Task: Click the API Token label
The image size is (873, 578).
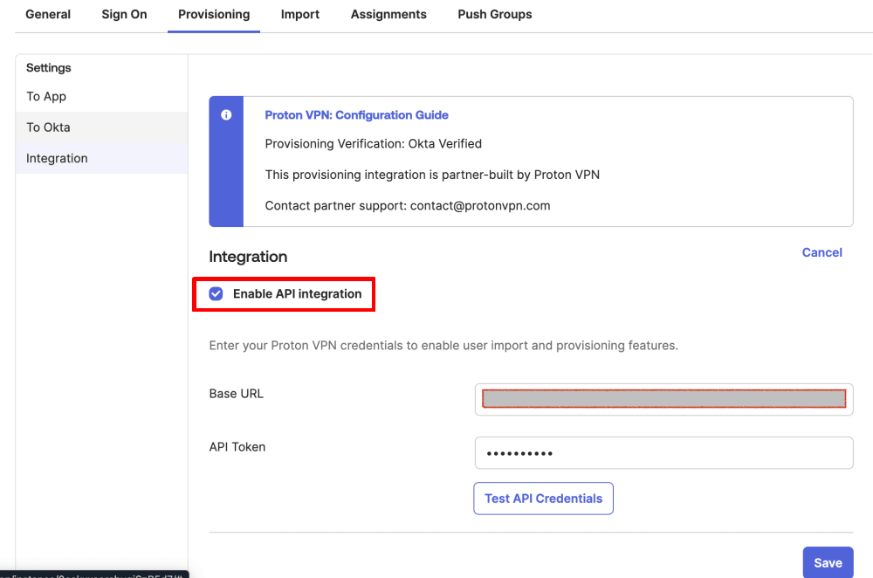Action: click(x=237, y=447)
